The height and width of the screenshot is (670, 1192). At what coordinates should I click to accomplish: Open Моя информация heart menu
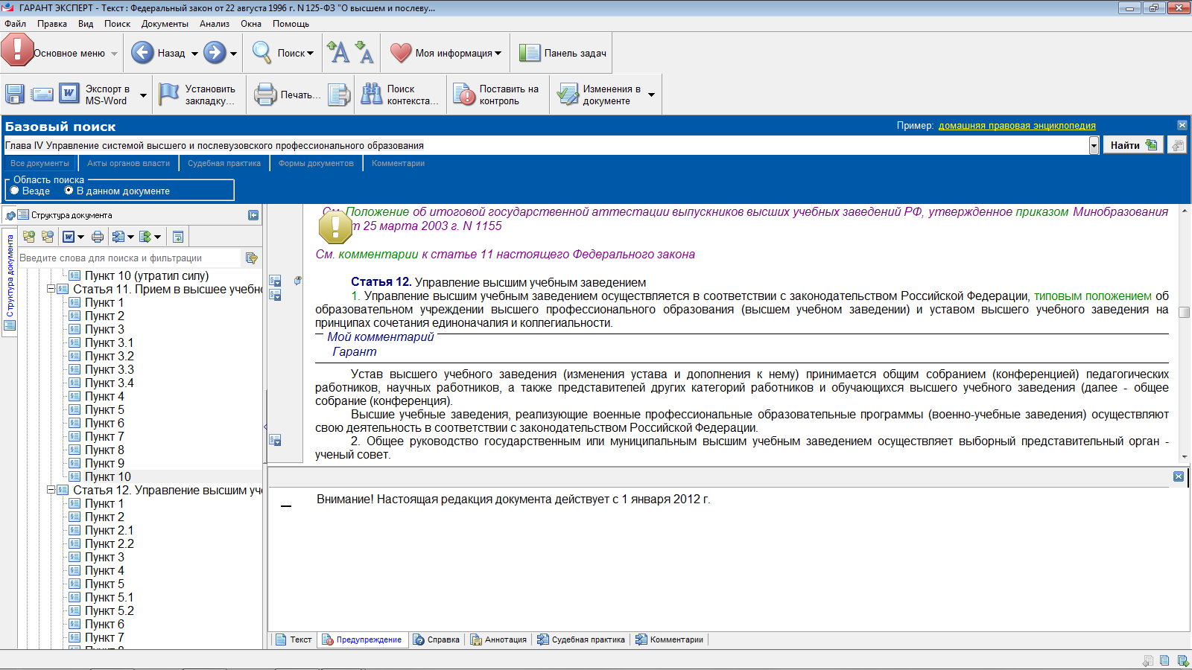446,53
